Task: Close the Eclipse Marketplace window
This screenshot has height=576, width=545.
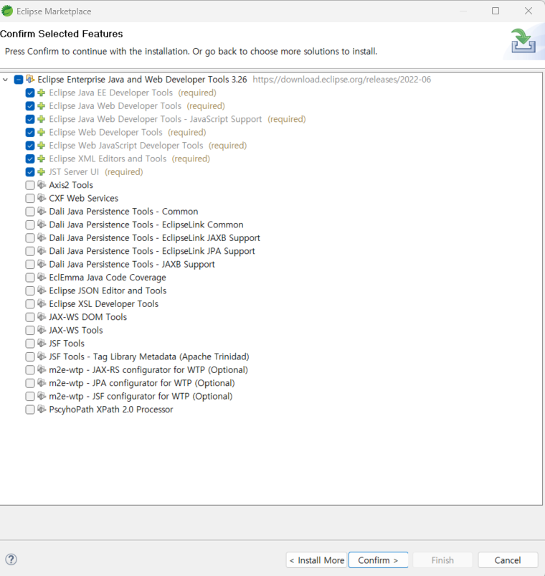Action: 529,11
